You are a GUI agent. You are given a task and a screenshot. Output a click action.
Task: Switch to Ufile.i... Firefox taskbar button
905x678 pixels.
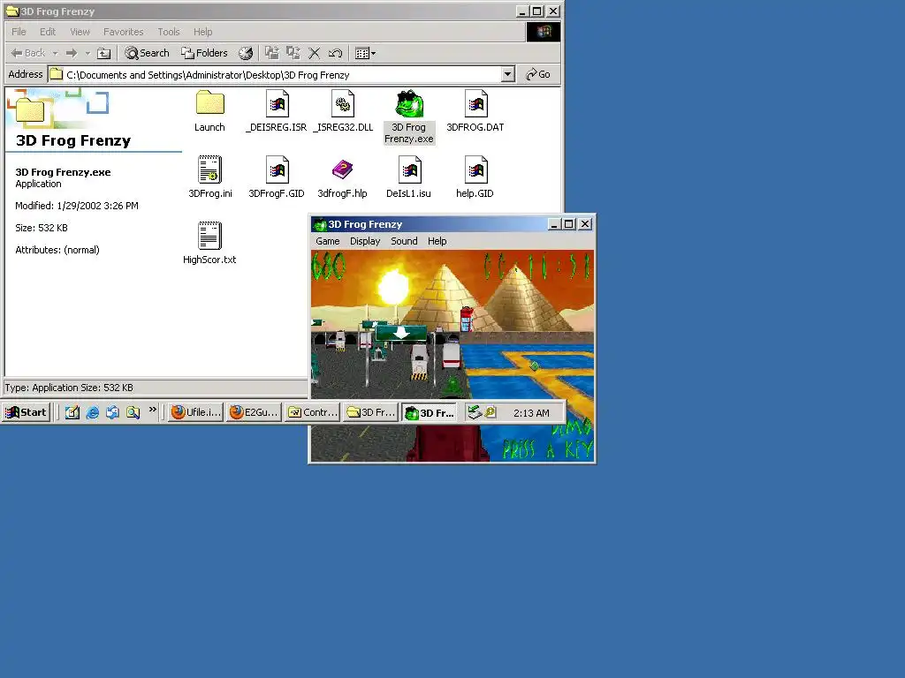195,412
